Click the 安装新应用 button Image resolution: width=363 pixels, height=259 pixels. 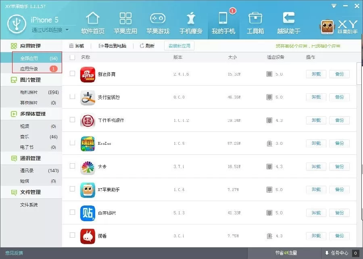pyautogui.click(x=179, y=46)
